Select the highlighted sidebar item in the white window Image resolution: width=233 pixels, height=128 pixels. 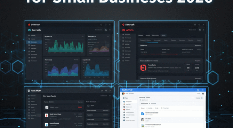130,102
